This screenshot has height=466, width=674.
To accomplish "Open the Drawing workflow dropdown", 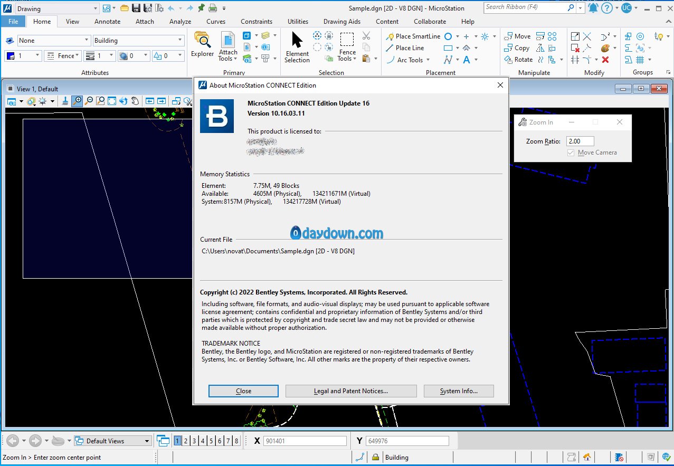I will (x=56, y=8).
